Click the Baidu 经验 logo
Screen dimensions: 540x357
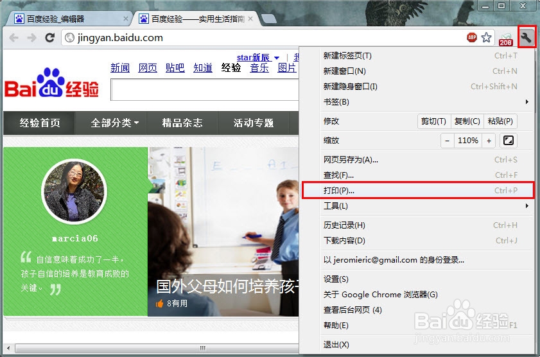[51, 83]
